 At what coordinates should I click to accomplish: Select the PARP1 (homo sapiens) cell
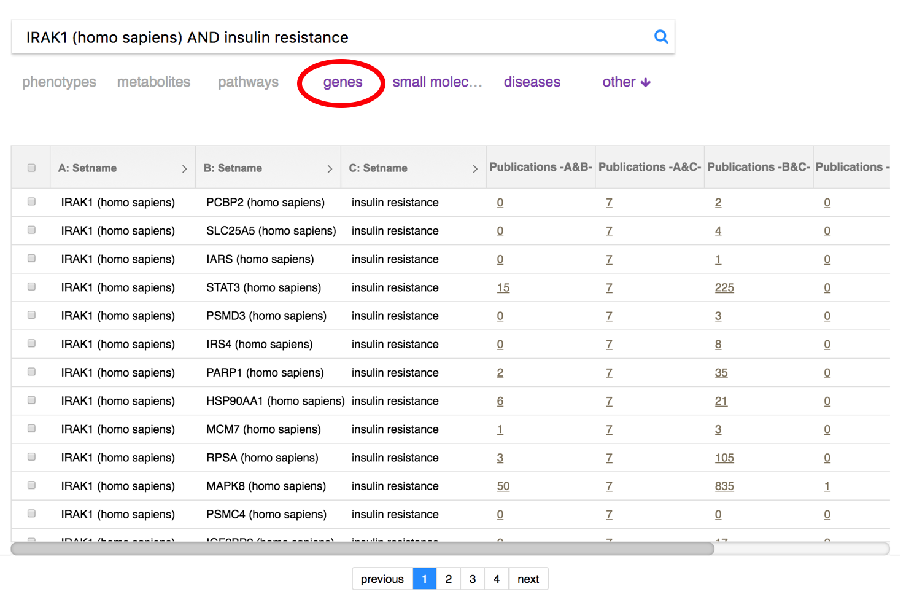(265, 373)
